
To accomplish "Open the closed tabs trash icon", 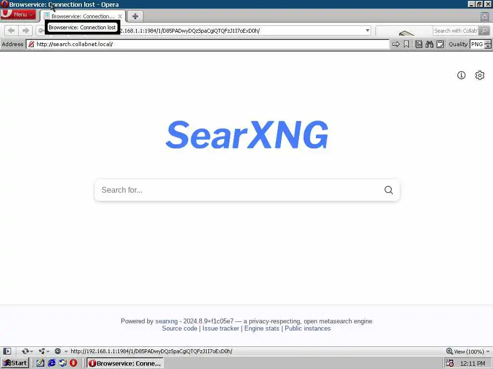I will (484, 17).
